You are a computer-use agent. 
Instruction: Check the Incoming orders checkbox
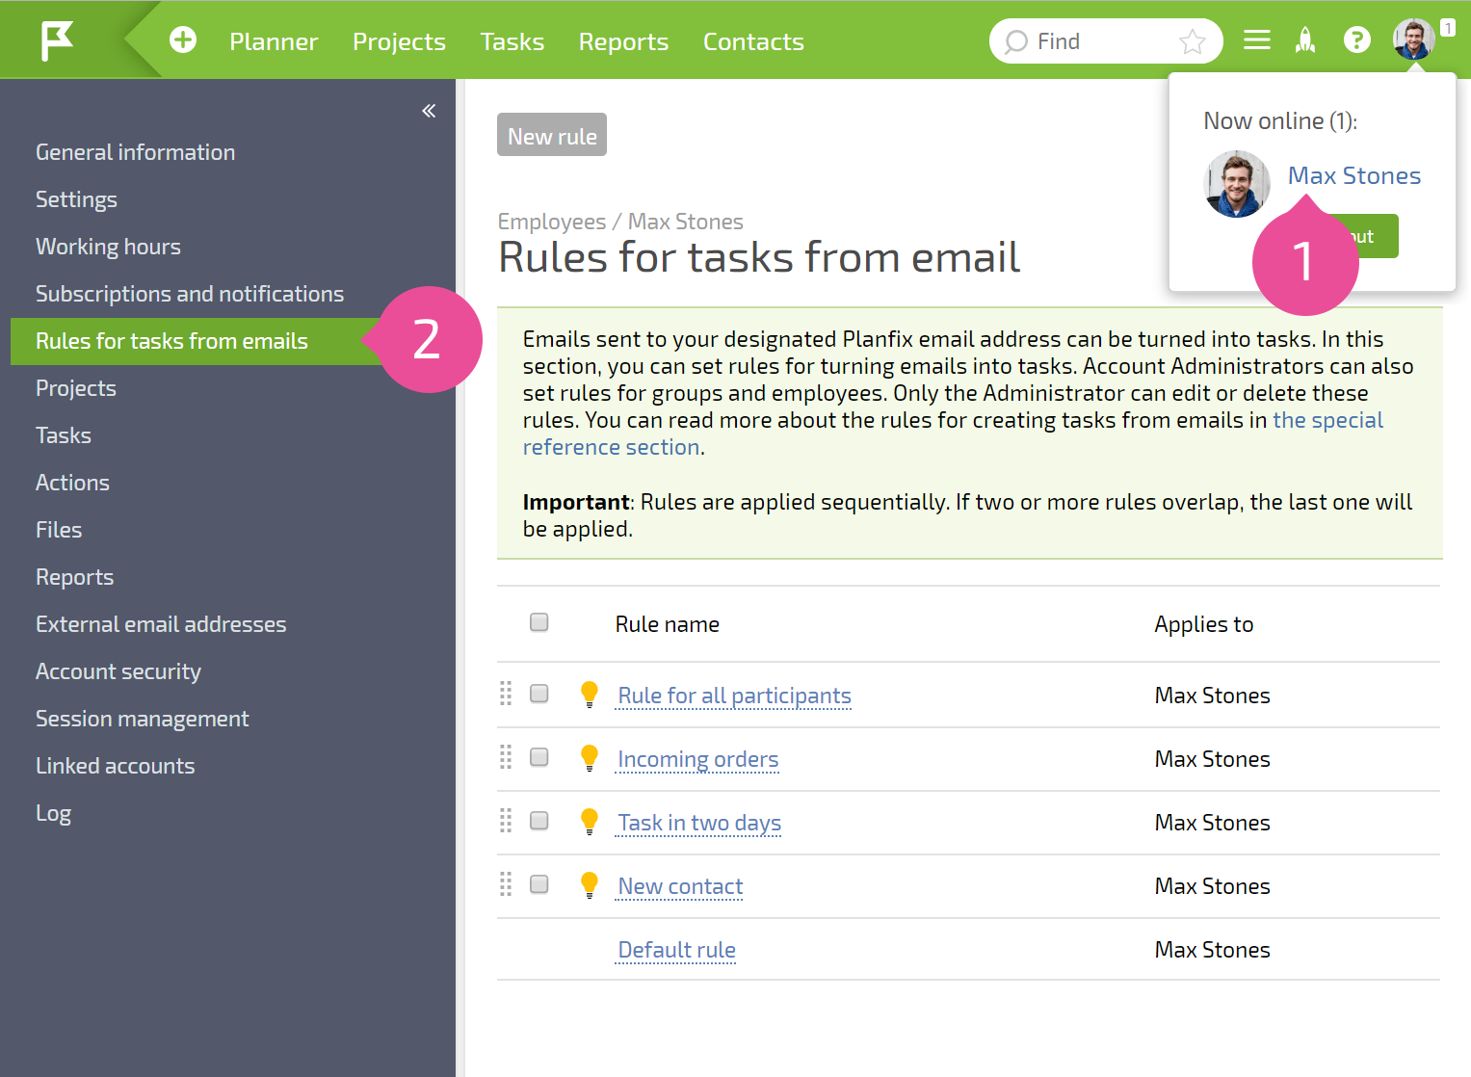point(539,757)
